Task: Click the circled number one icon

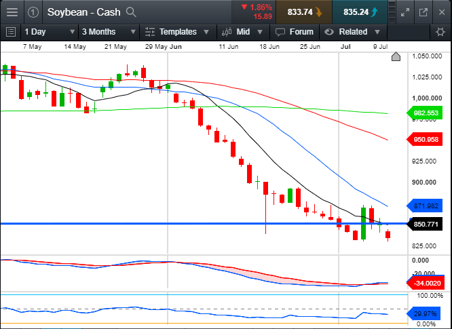Action: pos(33,12)
